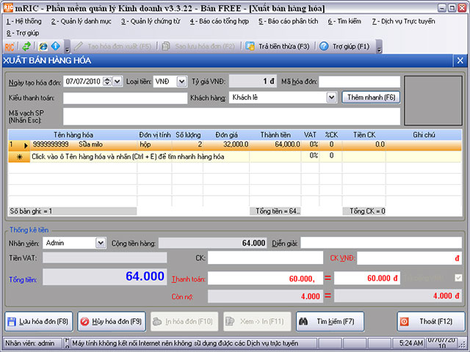Open the invoice date dropdown calendar
470x352 pixels.
[118, 81]
